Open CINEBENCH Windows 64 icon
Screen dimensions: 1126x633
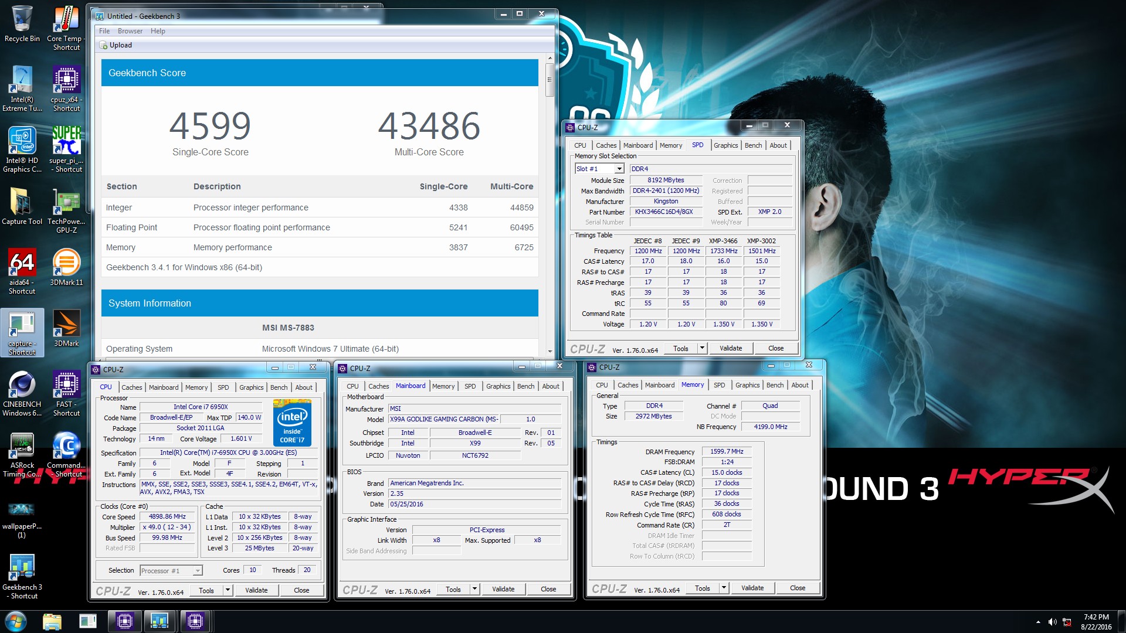pyautogui.click(x=22, y=393)
